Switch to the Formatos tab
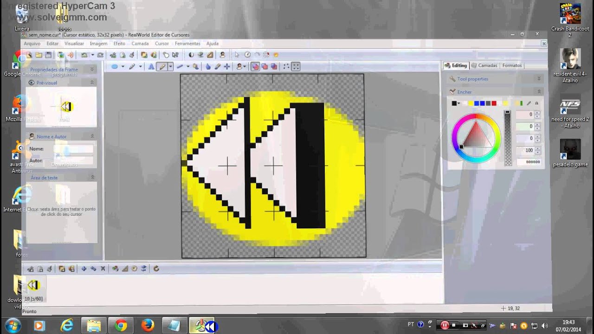Image resolution: width=594 pixels, height=334 pixels. point(512,65)
